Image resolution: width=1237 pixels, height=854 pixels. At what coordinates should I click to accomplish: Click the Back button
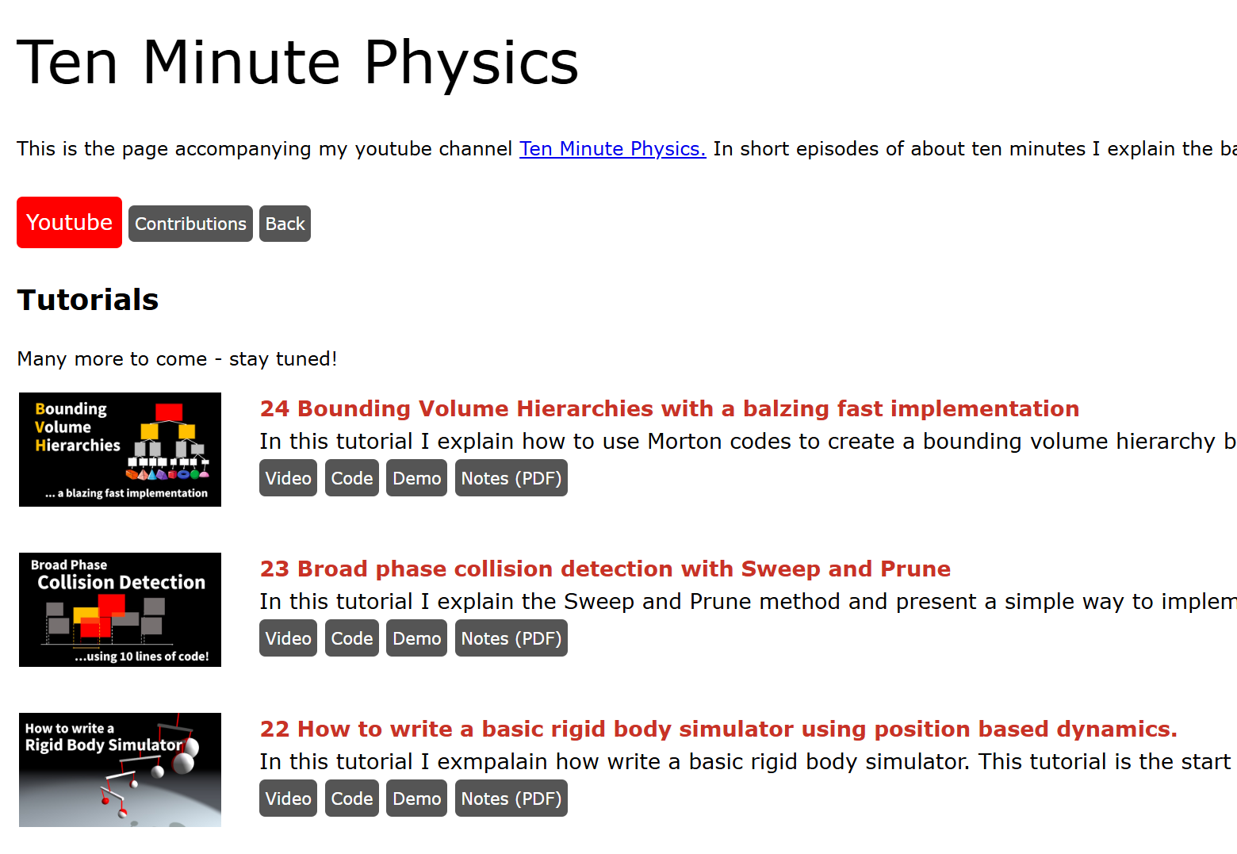coord(285,224)
